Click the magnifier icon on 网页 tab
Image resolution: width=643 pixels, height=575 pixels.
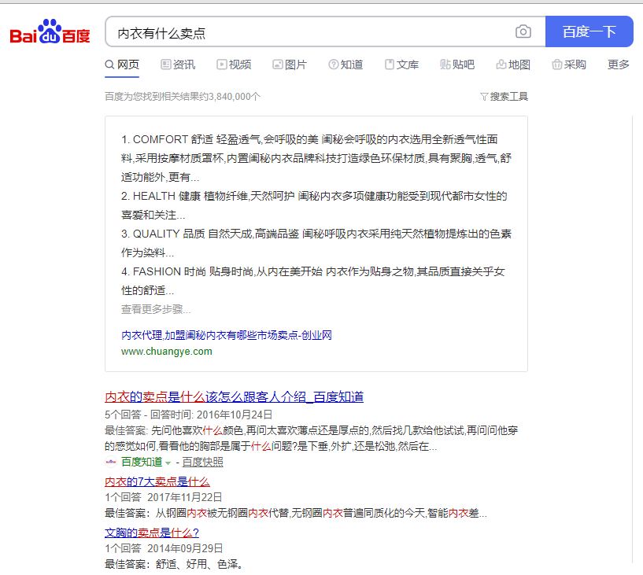tap(109, 65)
